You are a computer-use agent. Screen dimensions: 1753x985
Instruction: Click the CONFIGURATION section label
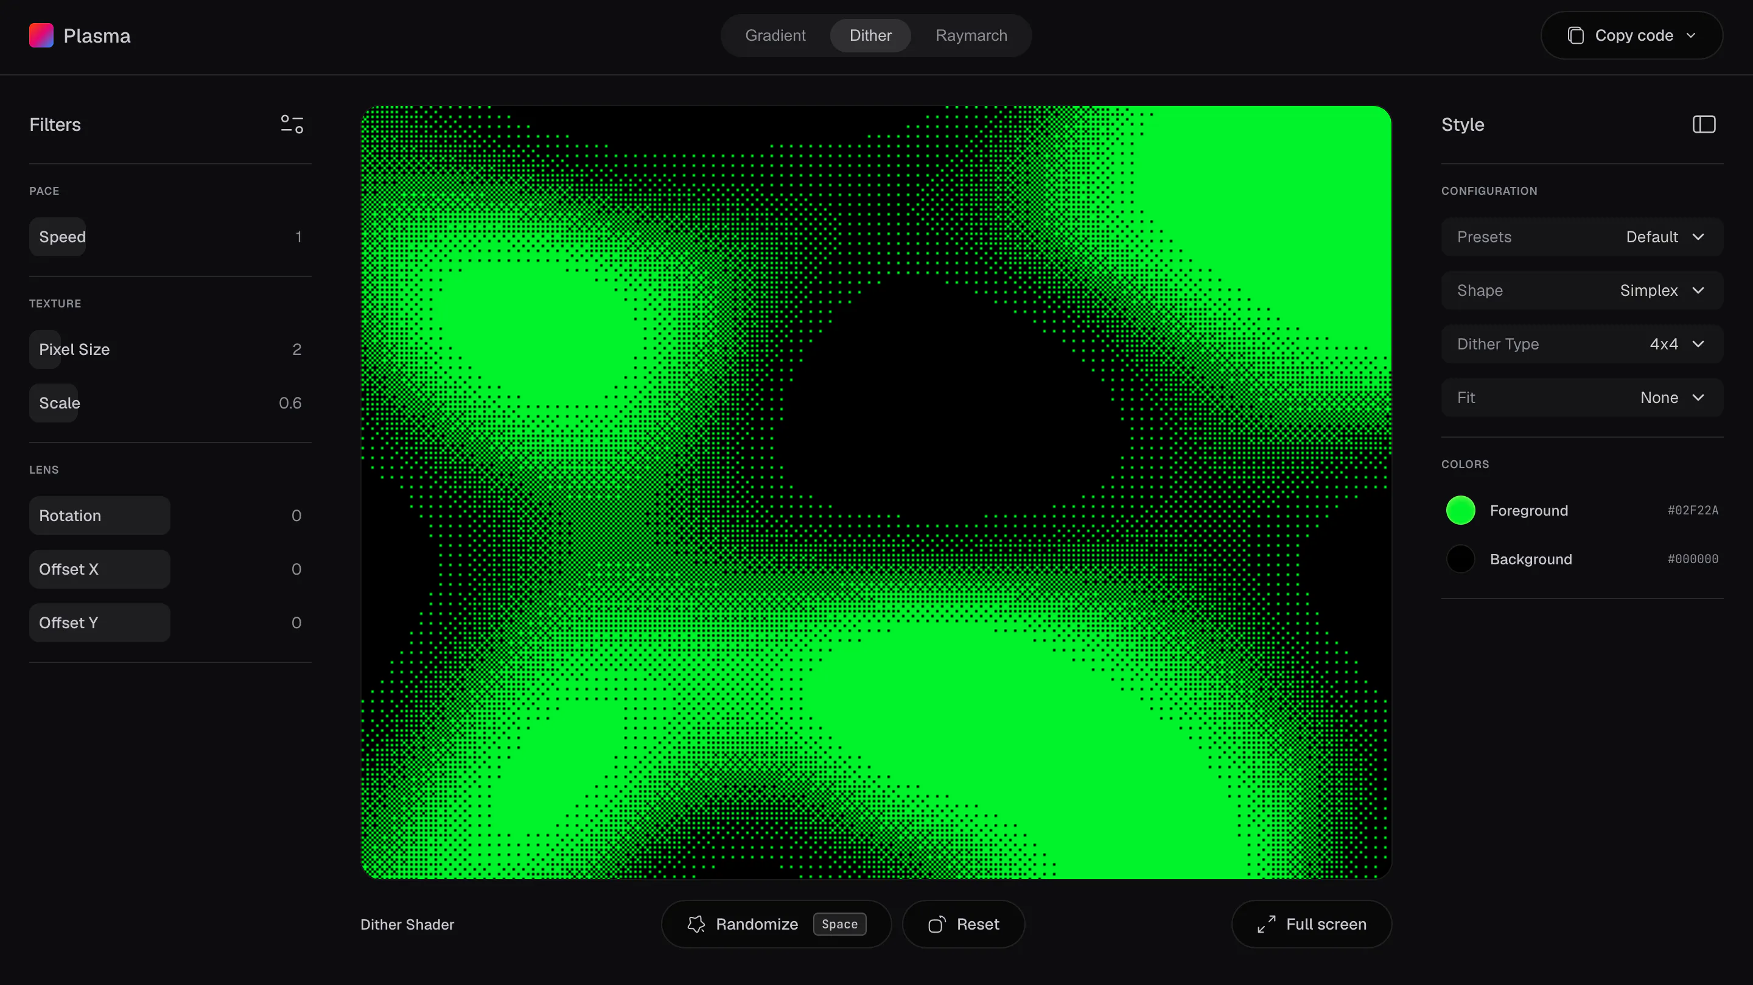(1489, 191)
